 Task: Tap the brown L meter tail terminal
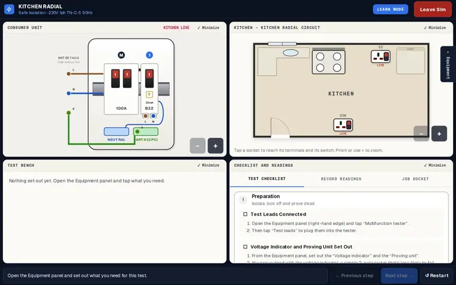pyautogui.click(x=68, y=74)
